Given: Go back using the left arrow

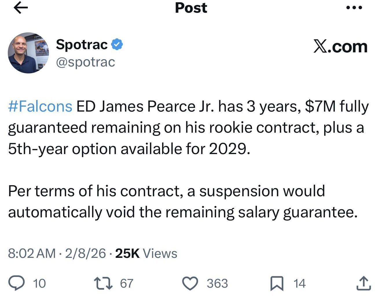Looking at the screenshot, I should point(21,8).
